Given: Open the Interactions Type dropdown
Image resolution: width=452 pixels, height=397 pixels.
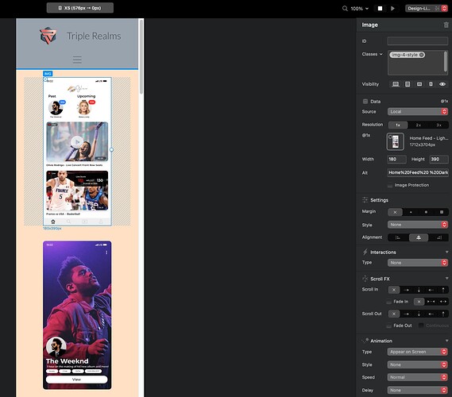Looking at the screenshot, I should point(417,263).
